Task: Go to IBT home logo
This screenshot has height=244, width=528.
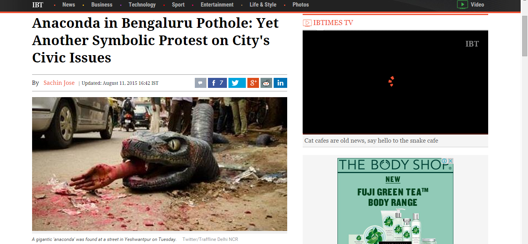Action: click(37, 5)
